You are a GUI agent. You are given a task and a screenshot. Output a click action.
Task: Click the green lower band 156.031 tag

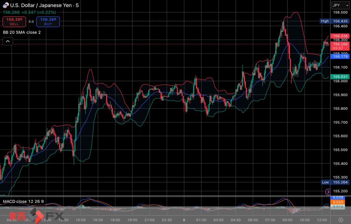[340, 77]
